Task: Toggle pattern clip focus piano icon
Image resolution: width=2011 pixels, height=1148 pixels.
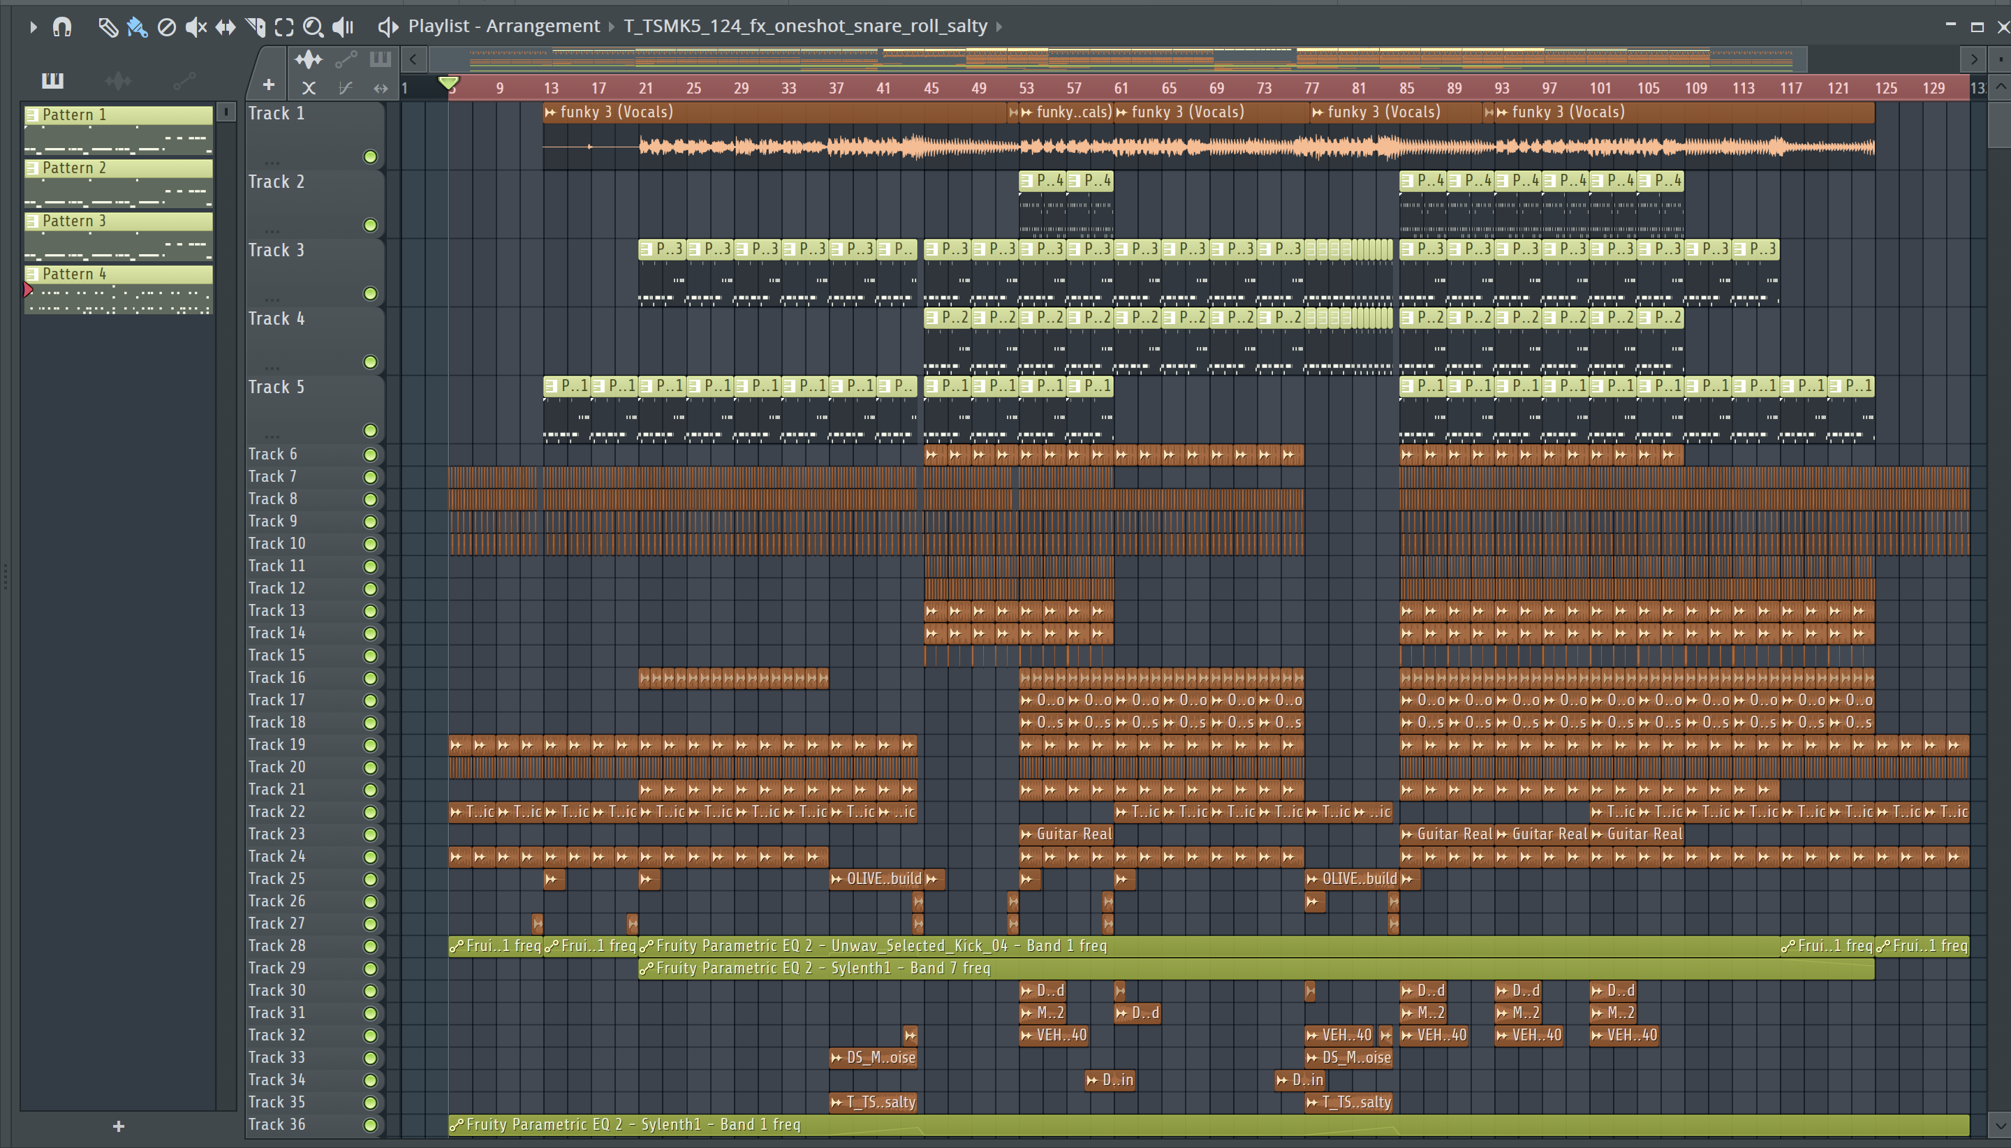Action: (380, 59)
